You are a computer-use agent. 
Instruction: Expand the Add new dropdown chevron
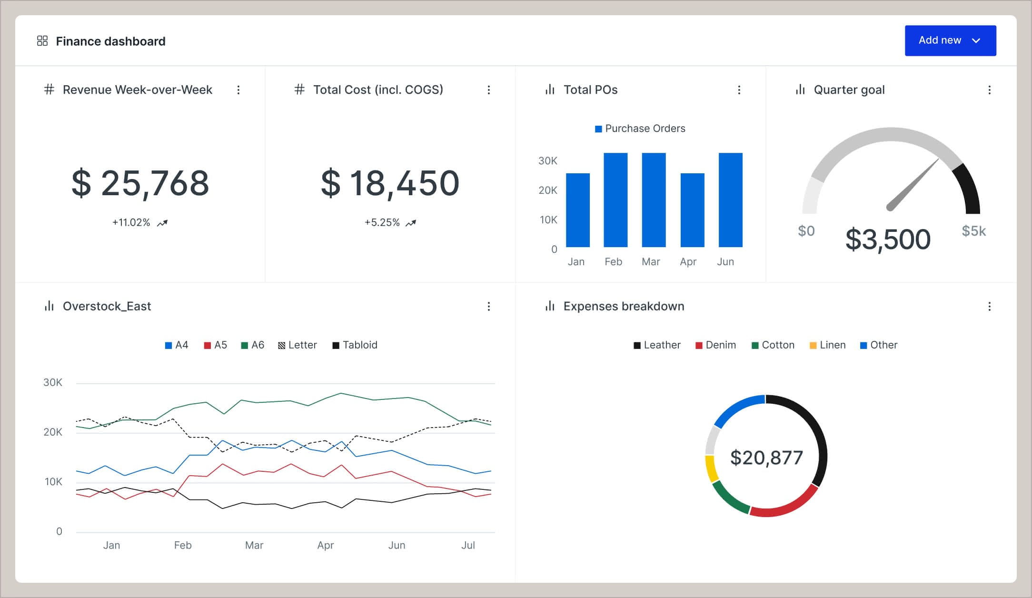pos(976,41)
